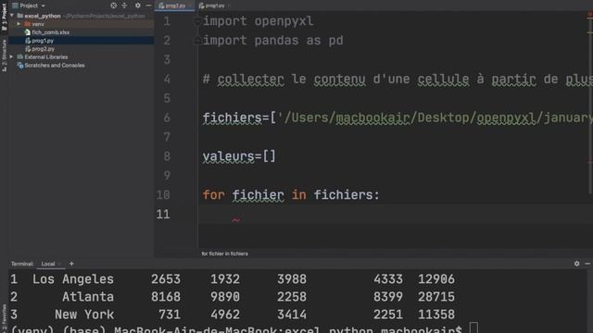The image size is (593, 333).
Task: Click line number 6 in the gutter
Action: (x=167, y=117)
